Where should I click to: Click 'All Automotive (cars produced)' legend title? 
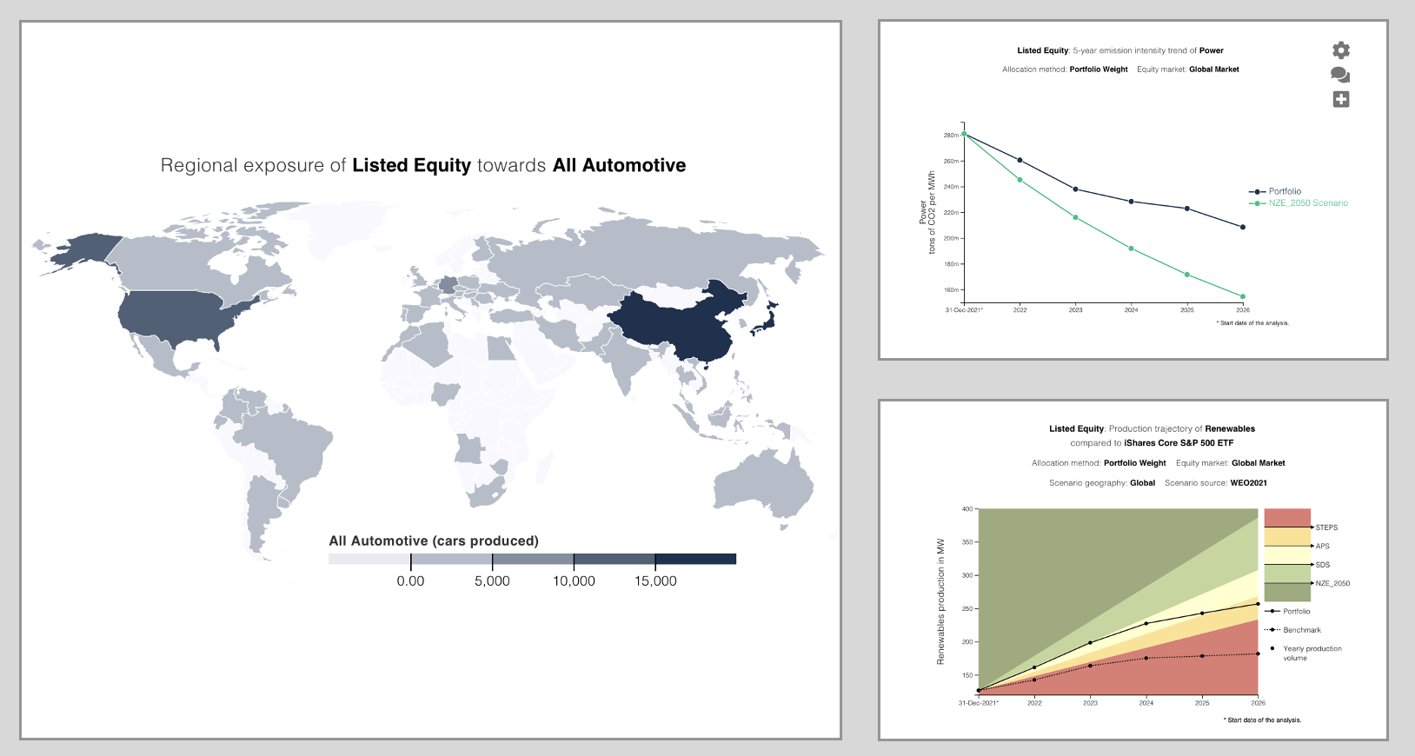[434, 540]
